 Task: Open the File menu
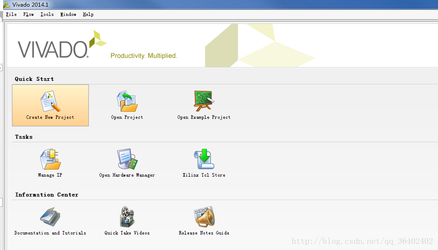[x=11, y=14]
